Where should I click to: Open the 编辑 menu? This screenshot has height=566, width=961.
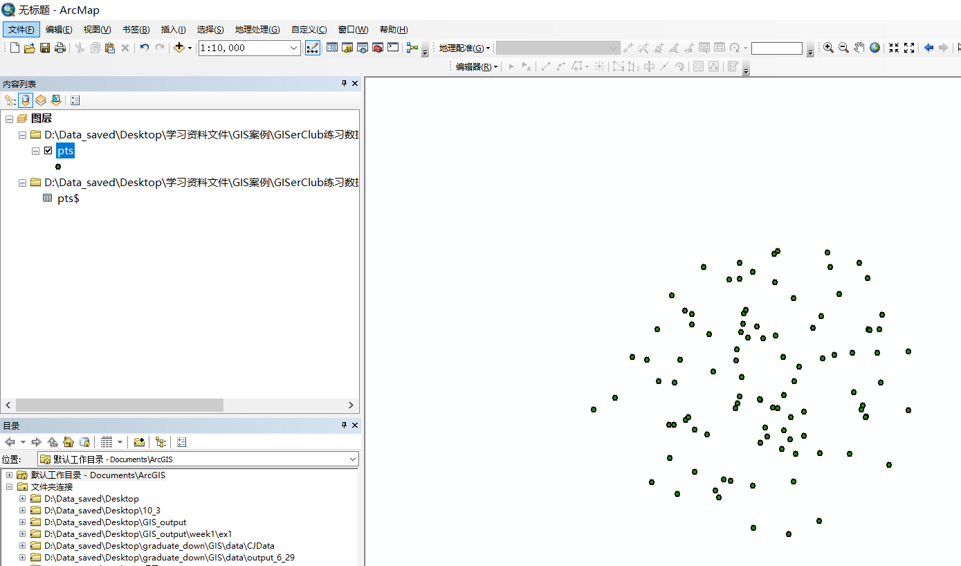tap(59, 29)
